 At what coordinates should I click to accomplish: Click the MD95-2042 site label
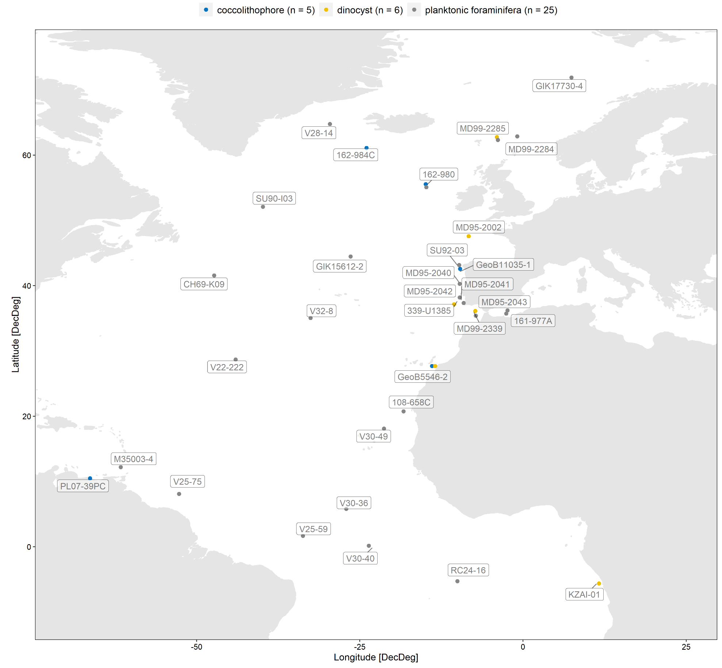[x=429, y=291]
